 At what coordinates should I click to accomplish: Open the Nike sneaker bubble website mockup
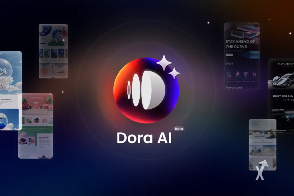click(11, 91)
